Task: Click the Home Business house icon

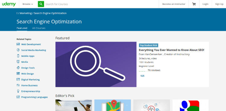Action: click(x=18, y=85)
